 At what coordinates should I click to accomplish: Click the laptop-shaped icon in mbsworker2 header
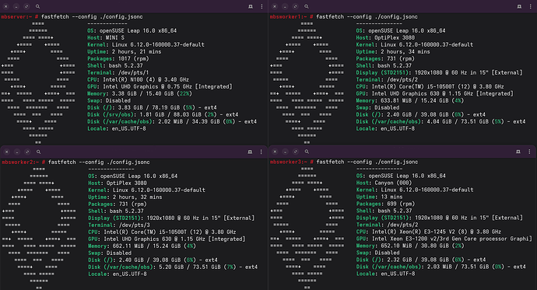point(250,152)
